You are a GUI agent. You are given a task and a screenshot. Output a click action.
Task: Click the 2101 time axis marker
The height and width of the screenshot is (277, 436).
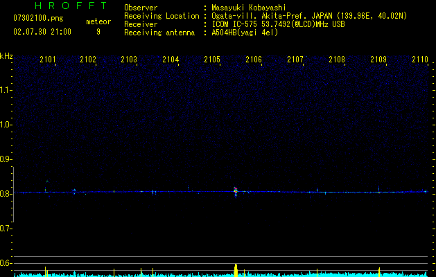(48, 60)
